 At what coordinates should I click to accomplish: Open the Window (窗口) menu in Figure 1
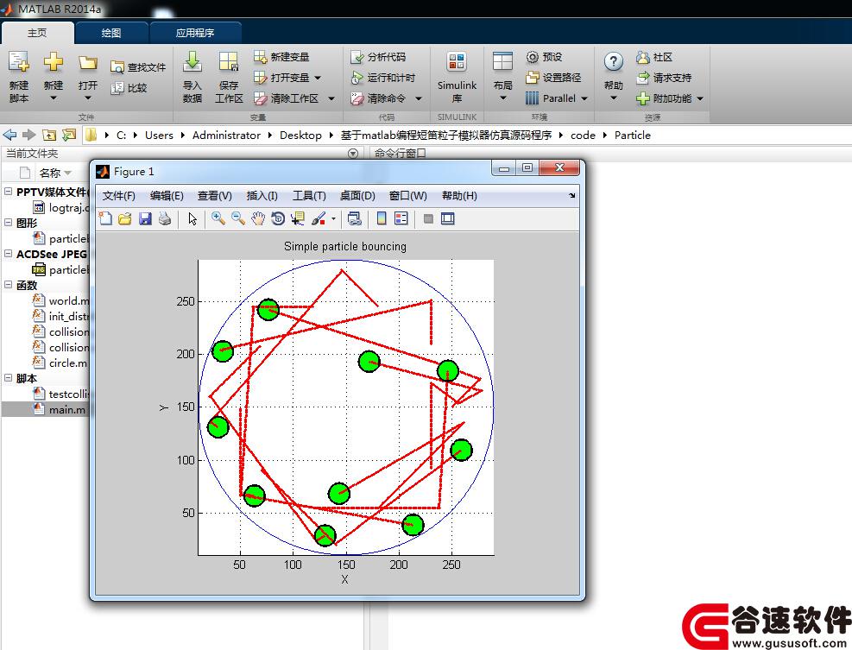click(x=408, y=196)
